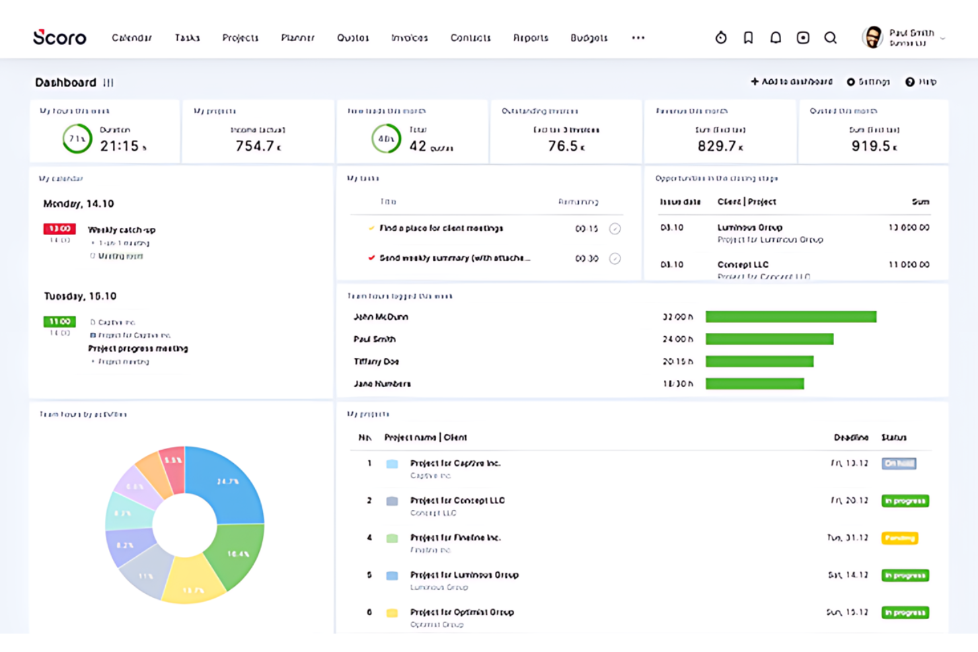Open Concept LLC opportunity row
This screenshot has width=978, height=652.
(x=794, y=270)
